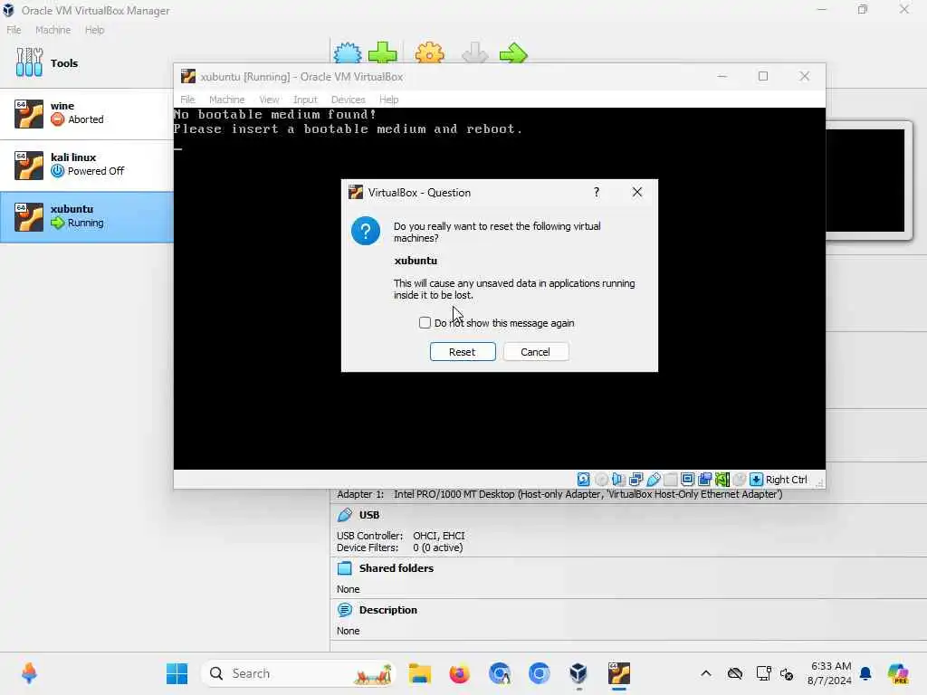Click the Shared folders section icon
The image size is (927, 695).
345,568
